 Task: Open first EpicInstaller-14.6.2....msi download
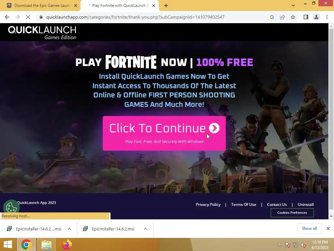[x=35, y=229]
